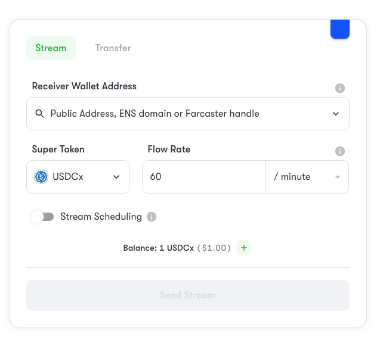Click the Flow Rate amount input field
The height and width of the screenshot is (340, 380).
(203, 177)
